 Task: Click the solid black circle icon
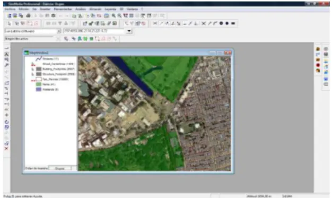227,23
